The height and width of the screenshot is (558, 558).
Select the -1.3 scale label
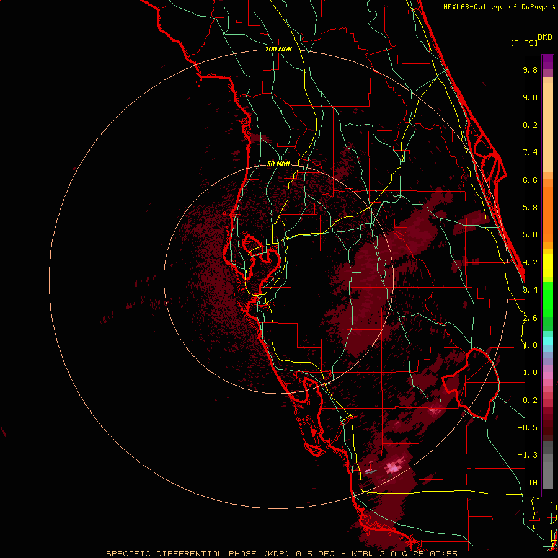[x=528, y=455]
